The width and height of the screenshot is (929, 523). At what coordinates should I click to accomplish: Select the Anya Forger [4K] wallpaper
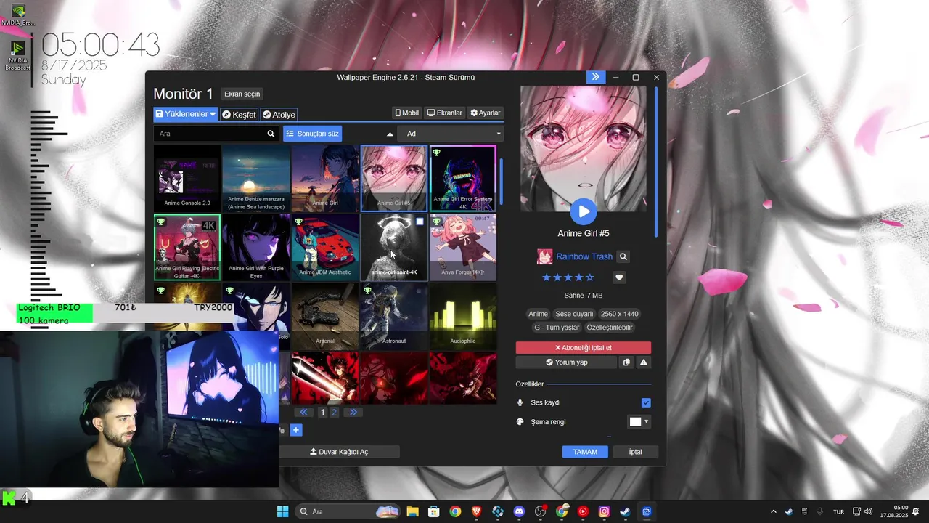[463, 247]
